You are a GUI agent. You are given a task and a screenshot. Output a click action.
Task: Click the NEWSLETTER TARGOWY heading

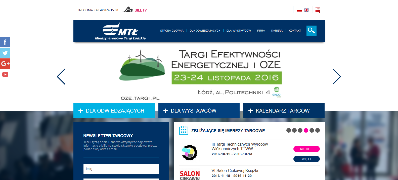click(x=108, y=136)
